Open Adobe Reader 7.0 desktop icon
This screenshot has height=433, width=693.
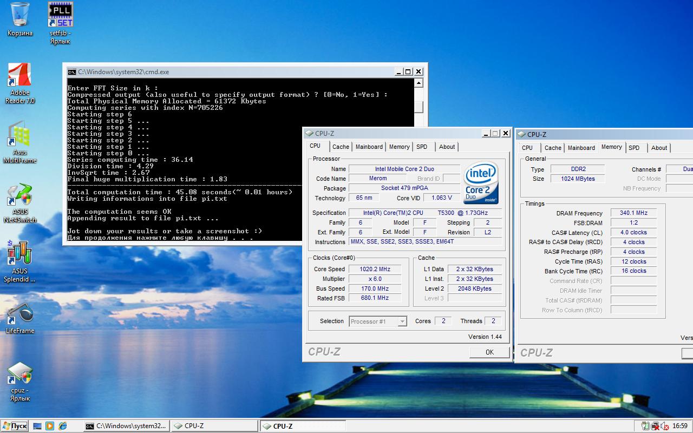20,83
